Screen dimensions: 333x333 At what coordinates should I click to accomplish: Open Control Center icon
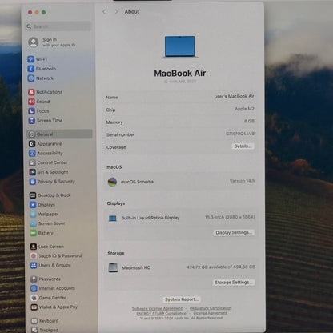point(32,162)
